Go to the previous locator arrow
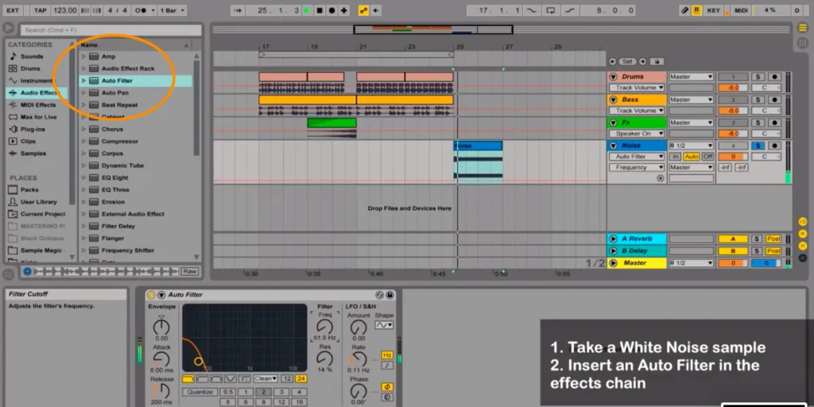 point(613,61)
